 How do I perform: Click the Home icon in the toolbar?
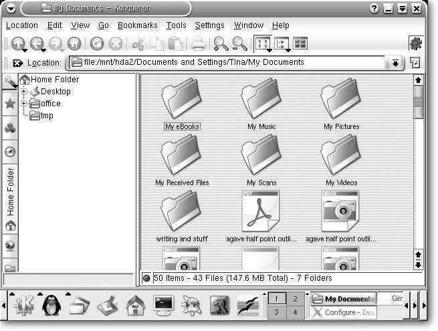74,44
